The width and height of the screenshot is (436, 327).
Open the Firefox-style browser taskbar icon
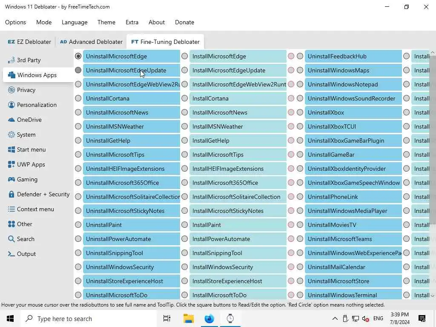click(209, 318)
